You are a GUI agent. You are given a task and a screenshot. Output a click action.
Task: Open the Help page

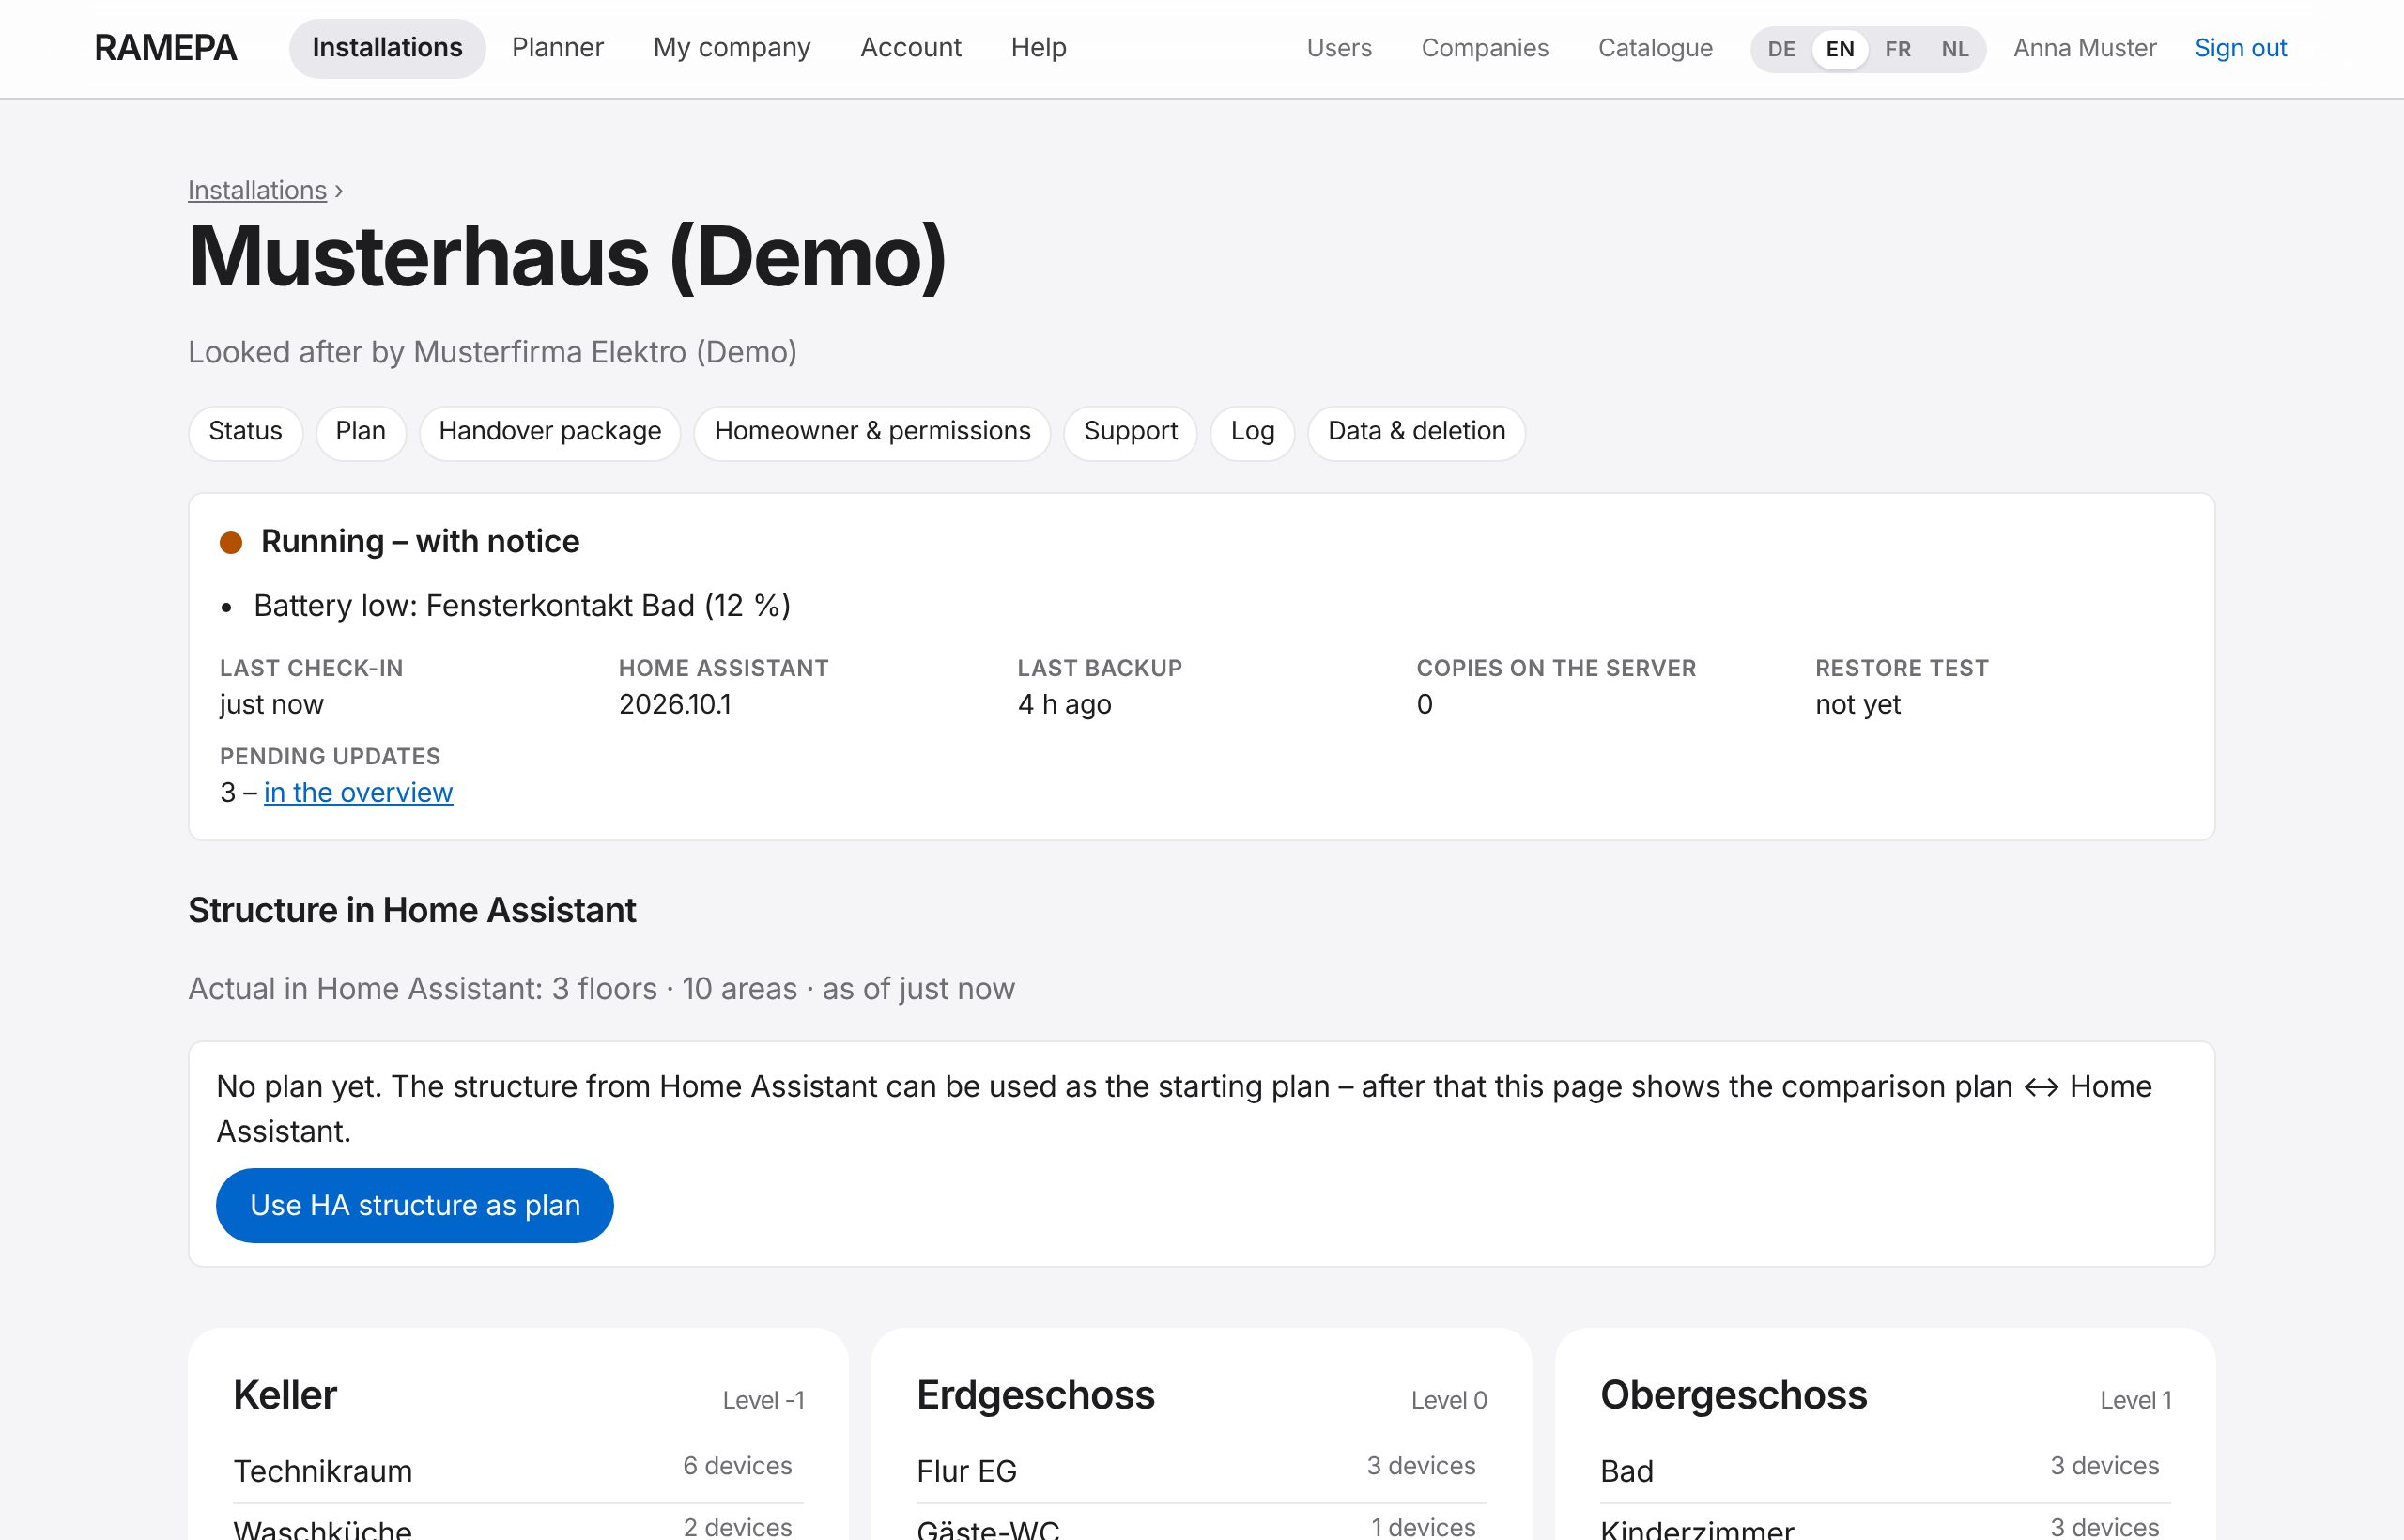(x=1039, y=48)
